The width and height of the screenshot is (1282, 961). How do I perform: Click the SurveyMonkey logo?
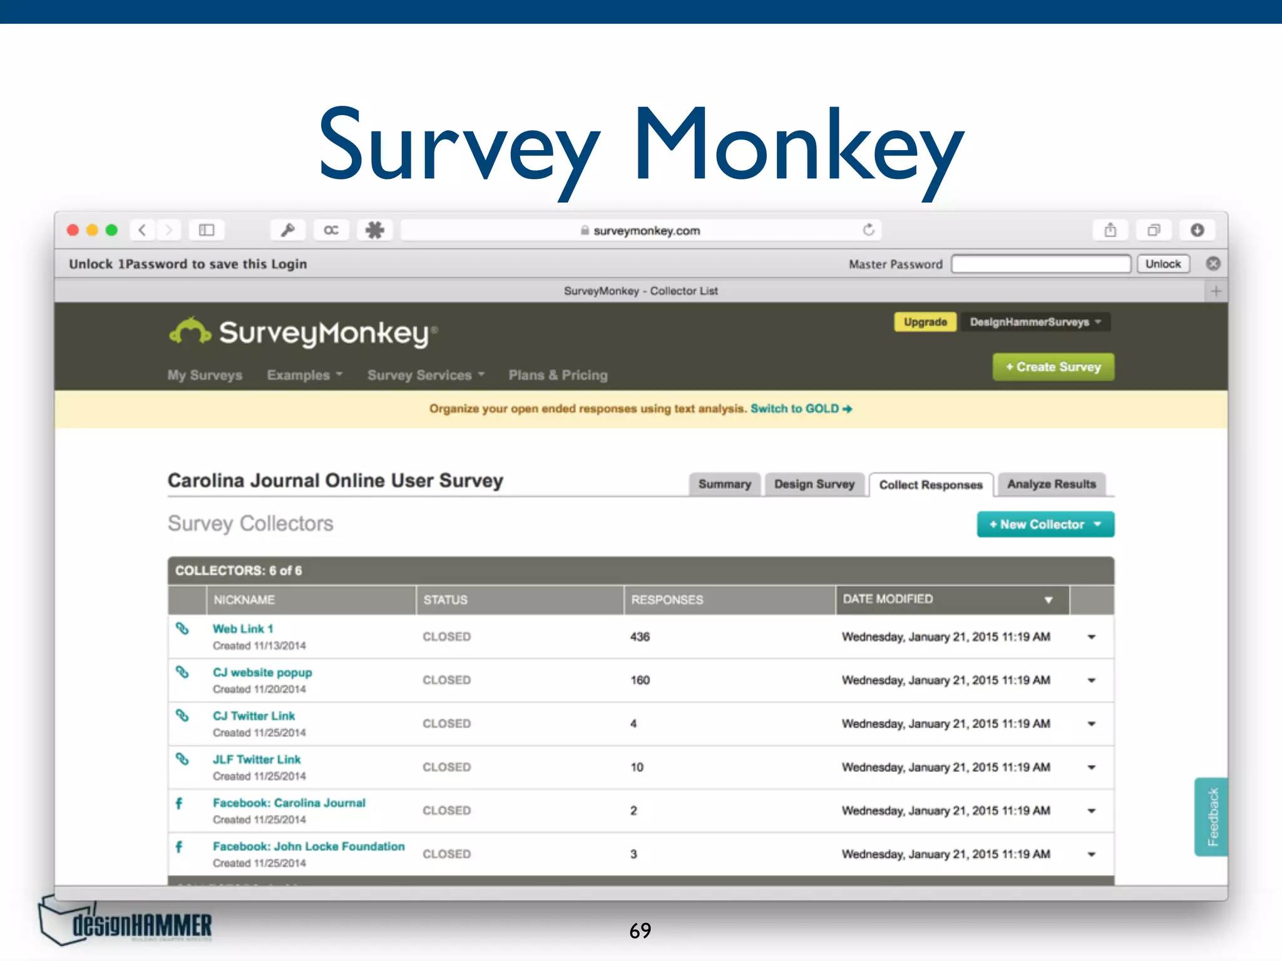coord(304,332)
